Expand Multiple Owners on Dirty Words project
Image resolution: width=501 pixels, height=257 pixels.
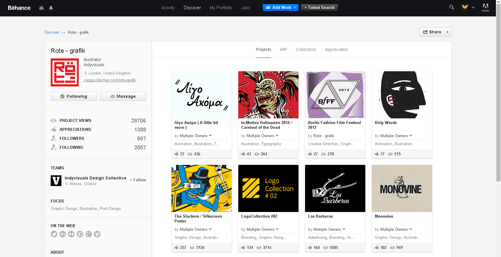pos(411,136)
